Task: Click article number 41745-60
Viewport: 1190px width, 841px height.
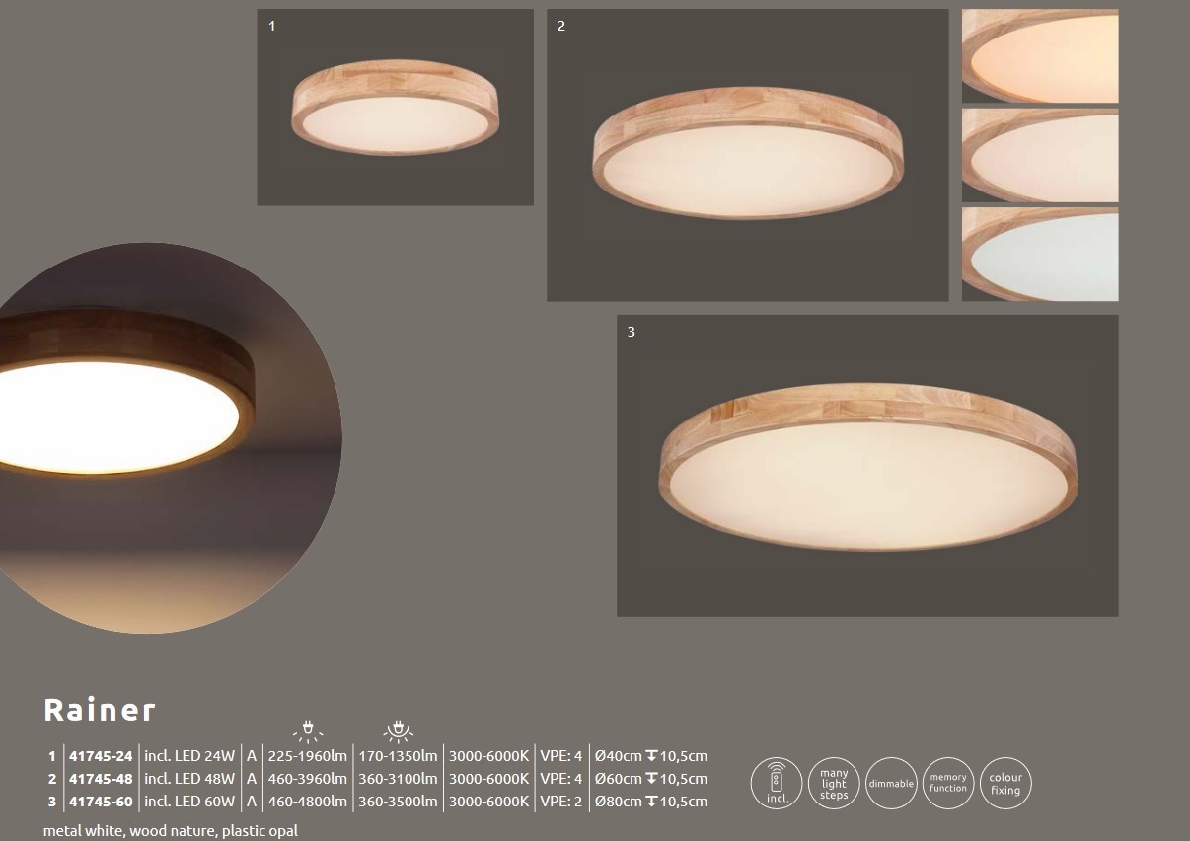Action: tap(101, 803)
